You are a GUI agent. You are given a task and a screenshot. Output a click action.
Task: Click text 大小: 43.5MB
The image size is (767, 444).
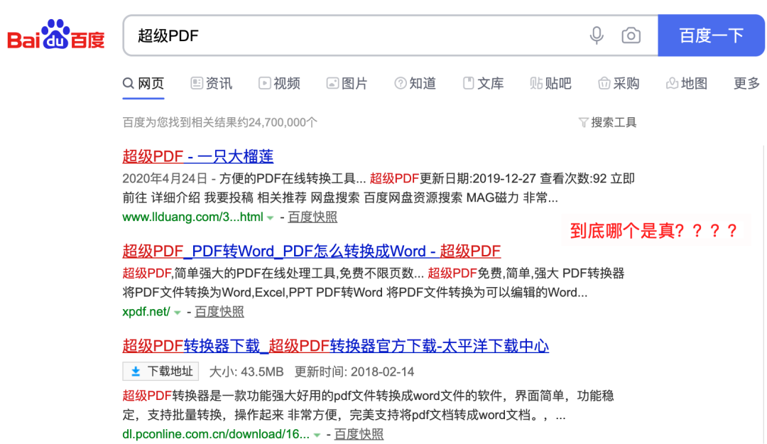coord(246,372)
